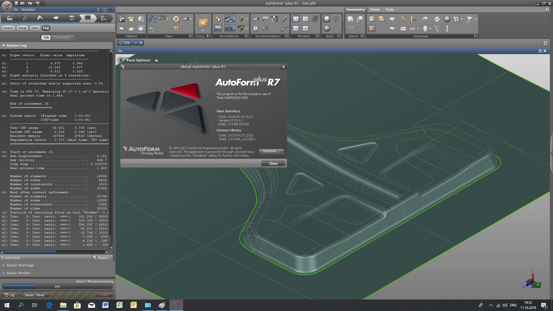Open the Evaluation stage icon

tap(104, 18)
